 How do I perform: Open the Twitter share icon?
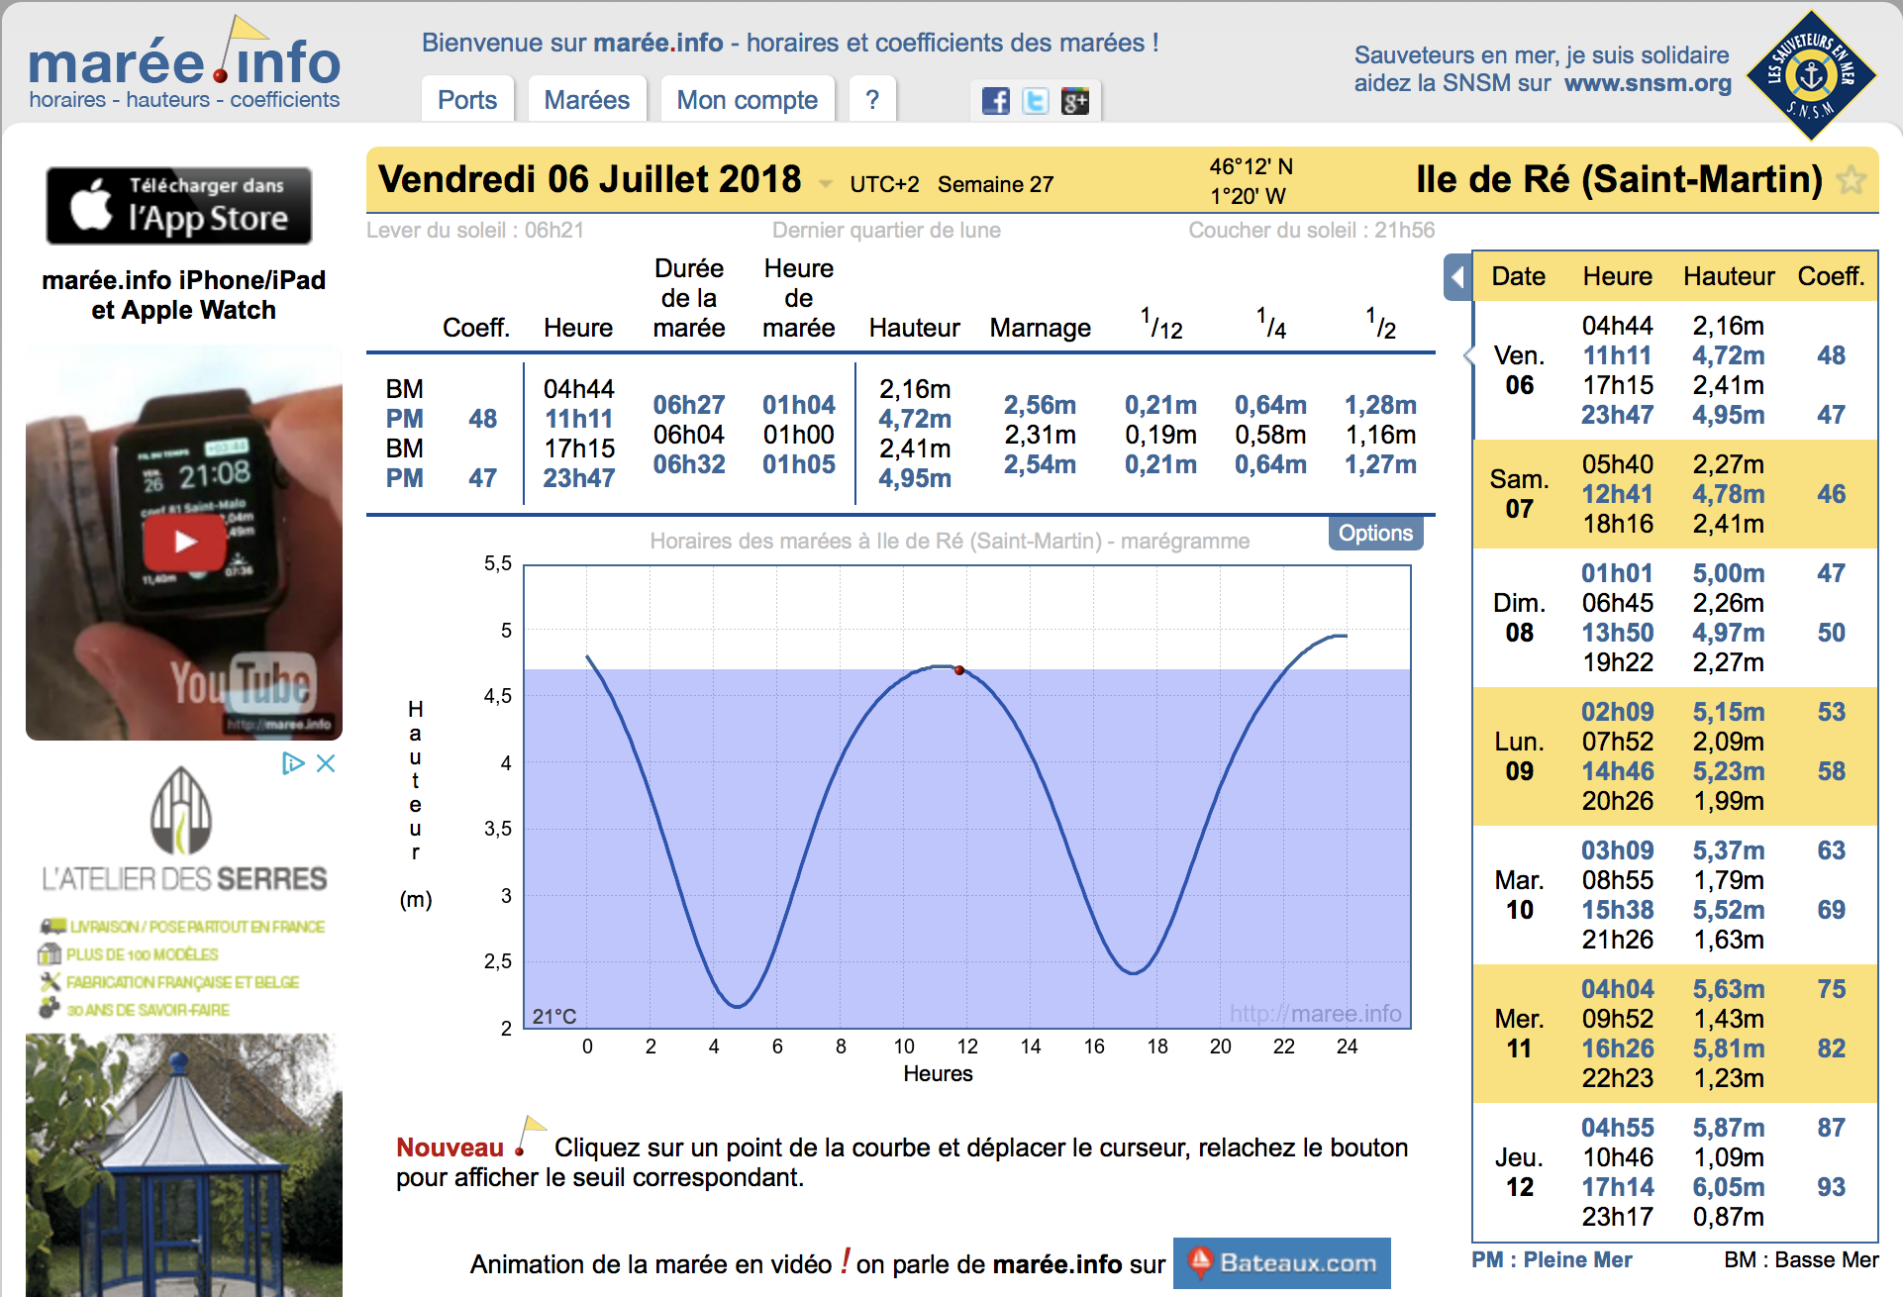pyautogui.click(x=1035, y=101)
